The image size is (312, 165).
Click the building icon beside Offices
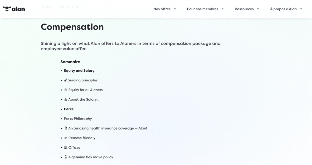pos(66,148)
